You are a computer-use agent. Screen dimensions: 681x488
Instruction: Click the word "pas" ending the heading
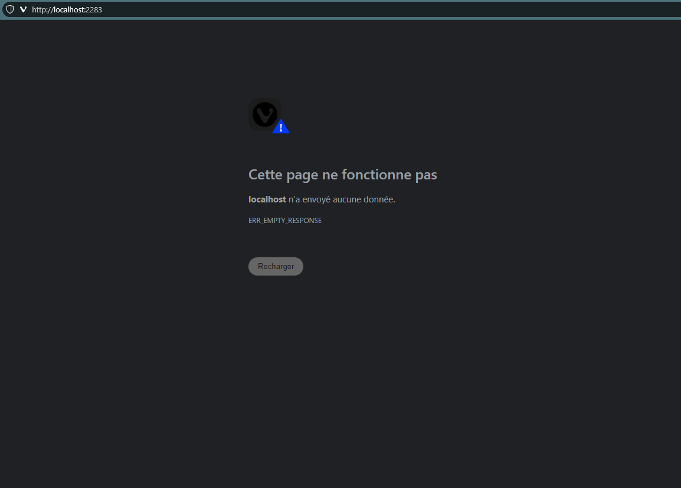(x=426, y=175)
